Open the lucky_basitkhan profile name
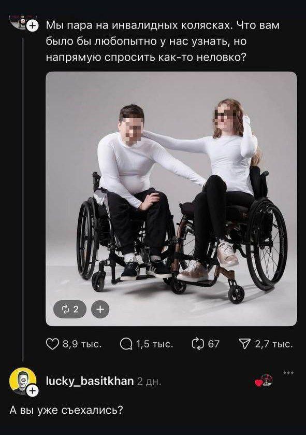 click(x=90, y=381)
